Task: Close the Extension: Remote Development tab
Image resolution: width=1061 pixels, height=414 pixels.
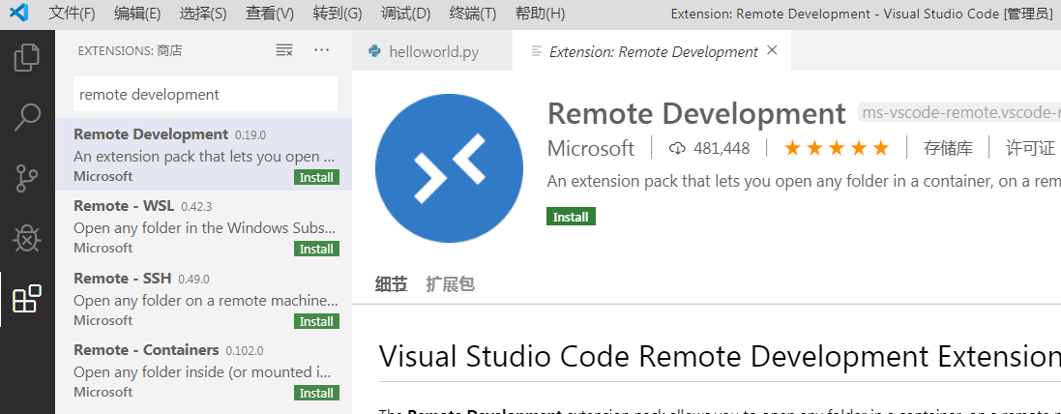Action: tap(772, 50)
